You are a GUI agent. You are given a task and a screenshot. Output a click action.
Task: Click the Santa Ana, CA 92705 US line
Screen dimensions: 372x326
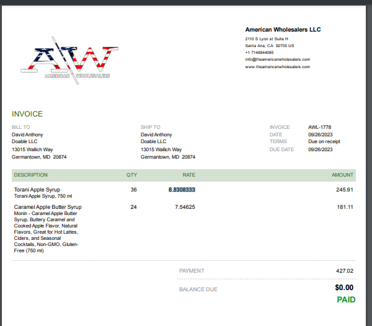270,45
